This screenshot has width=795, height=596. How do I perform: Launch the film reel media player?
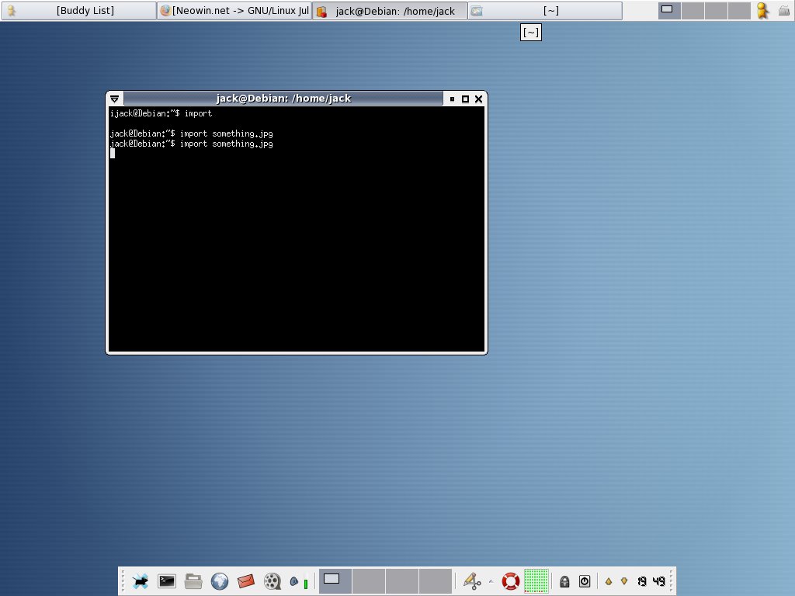273,580
